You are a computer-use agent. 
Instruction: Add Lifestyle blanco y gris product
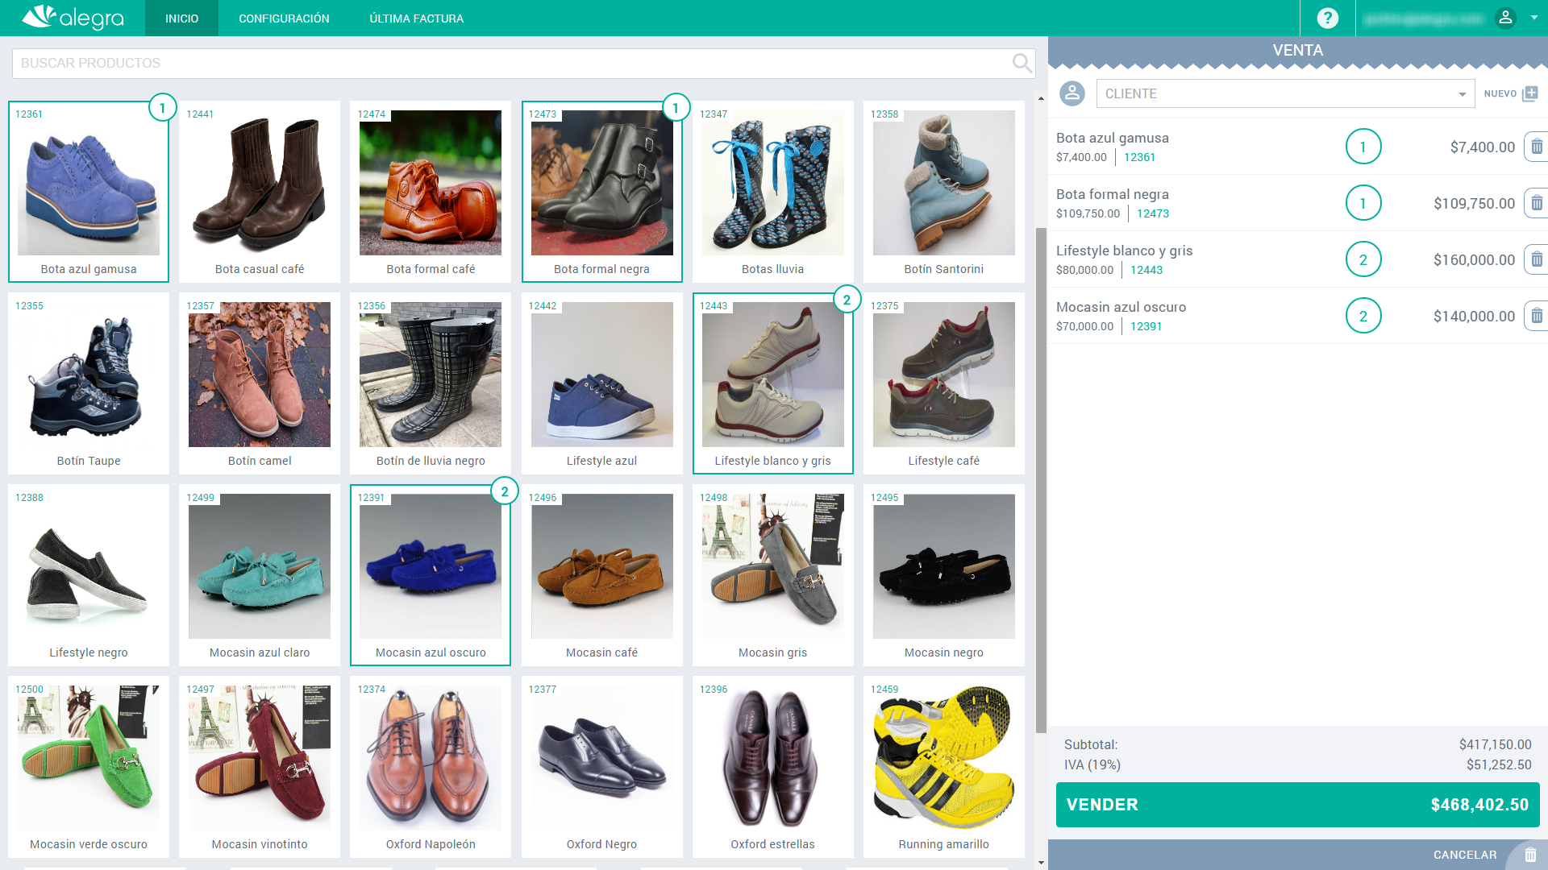point(772,383)
